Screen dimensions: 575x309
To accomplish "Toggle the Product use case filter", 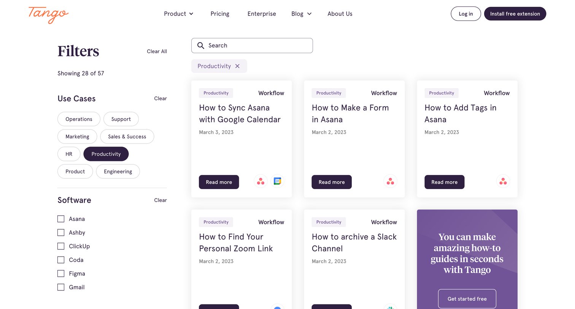I will (75, 172).
